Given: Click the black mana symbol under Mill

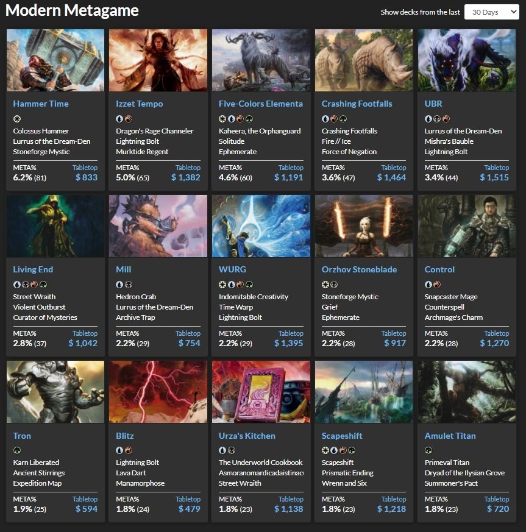Looking at the screenshot, I should (129, 285).
